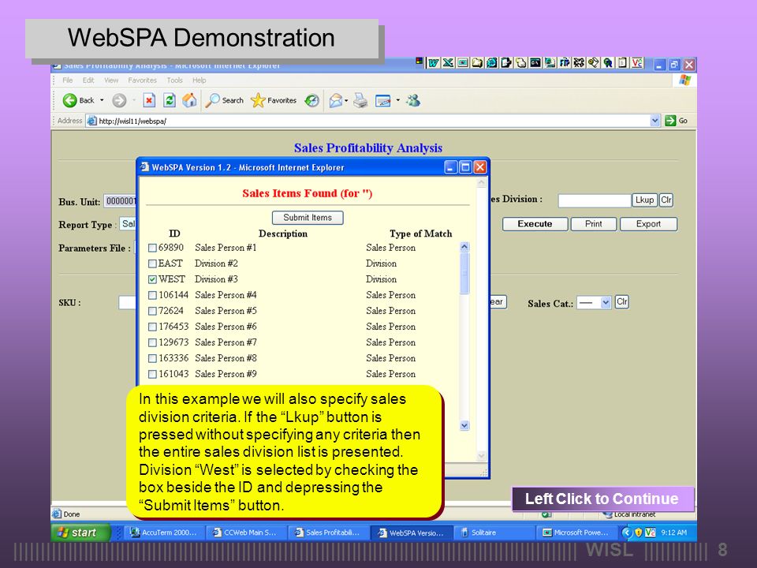Tick the checkbox for ID 161043
The image size is (757, 568).
click(152, 374)
